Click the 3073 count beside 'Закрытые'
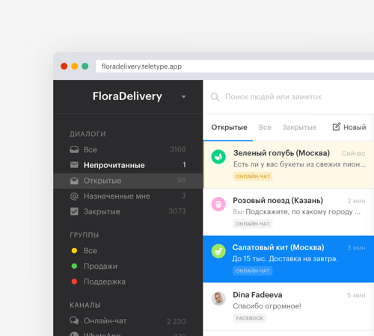Viewport: 374px width, 336px height. click(177, 211)
